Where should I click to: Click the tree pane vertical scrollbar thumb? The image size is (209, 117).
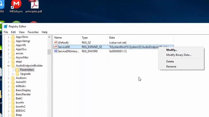coord(49,52)
